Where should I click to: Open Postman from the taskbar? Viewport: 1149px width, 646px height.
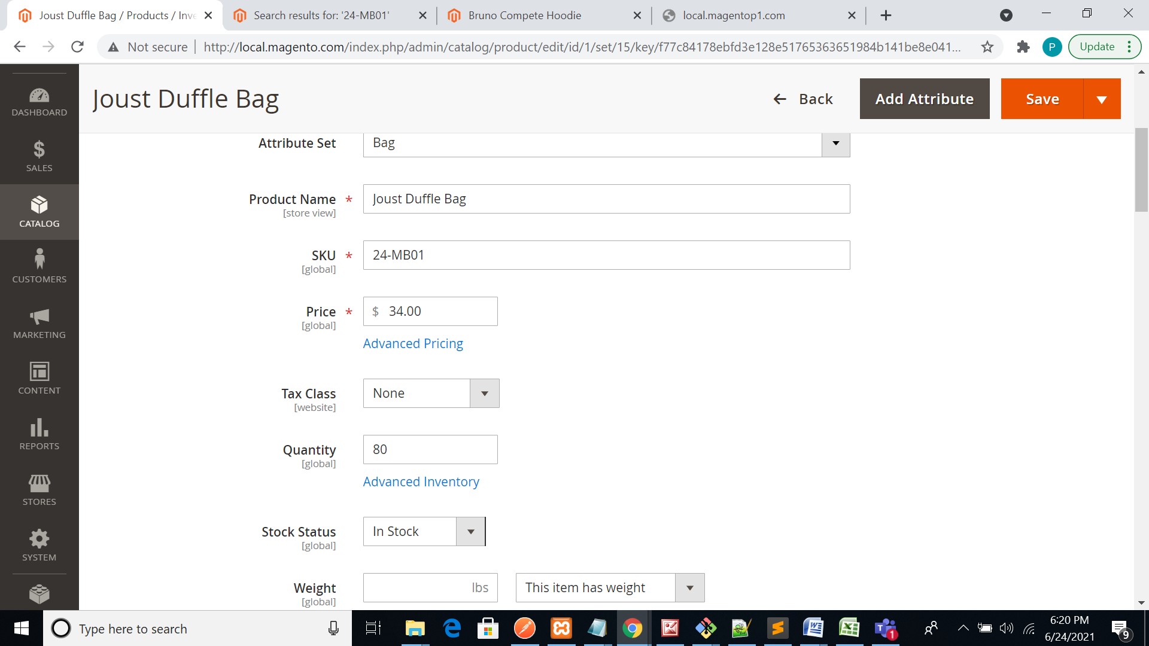tap(525, 628)
